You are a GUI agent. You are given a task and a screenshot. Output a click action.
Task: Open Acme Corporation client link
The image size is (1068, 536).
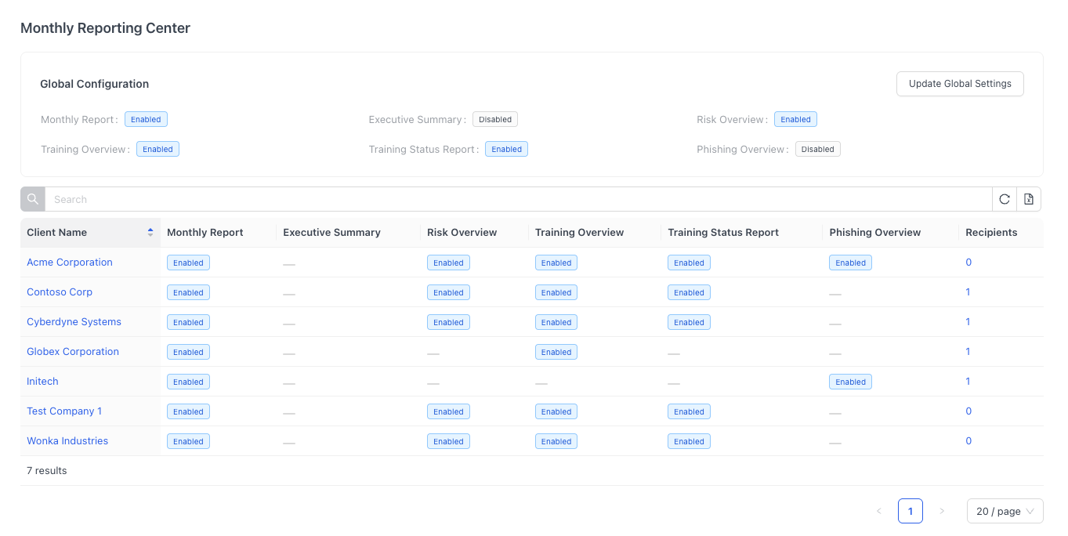[70, 263]
